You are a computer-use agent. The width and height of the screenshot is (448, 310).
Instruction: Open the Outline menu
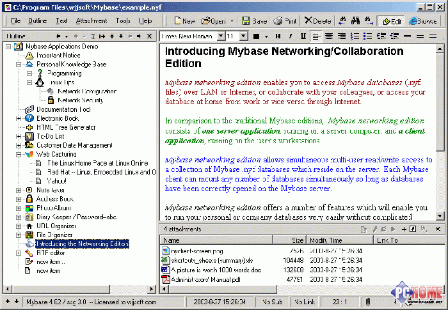tap(37, 21)
